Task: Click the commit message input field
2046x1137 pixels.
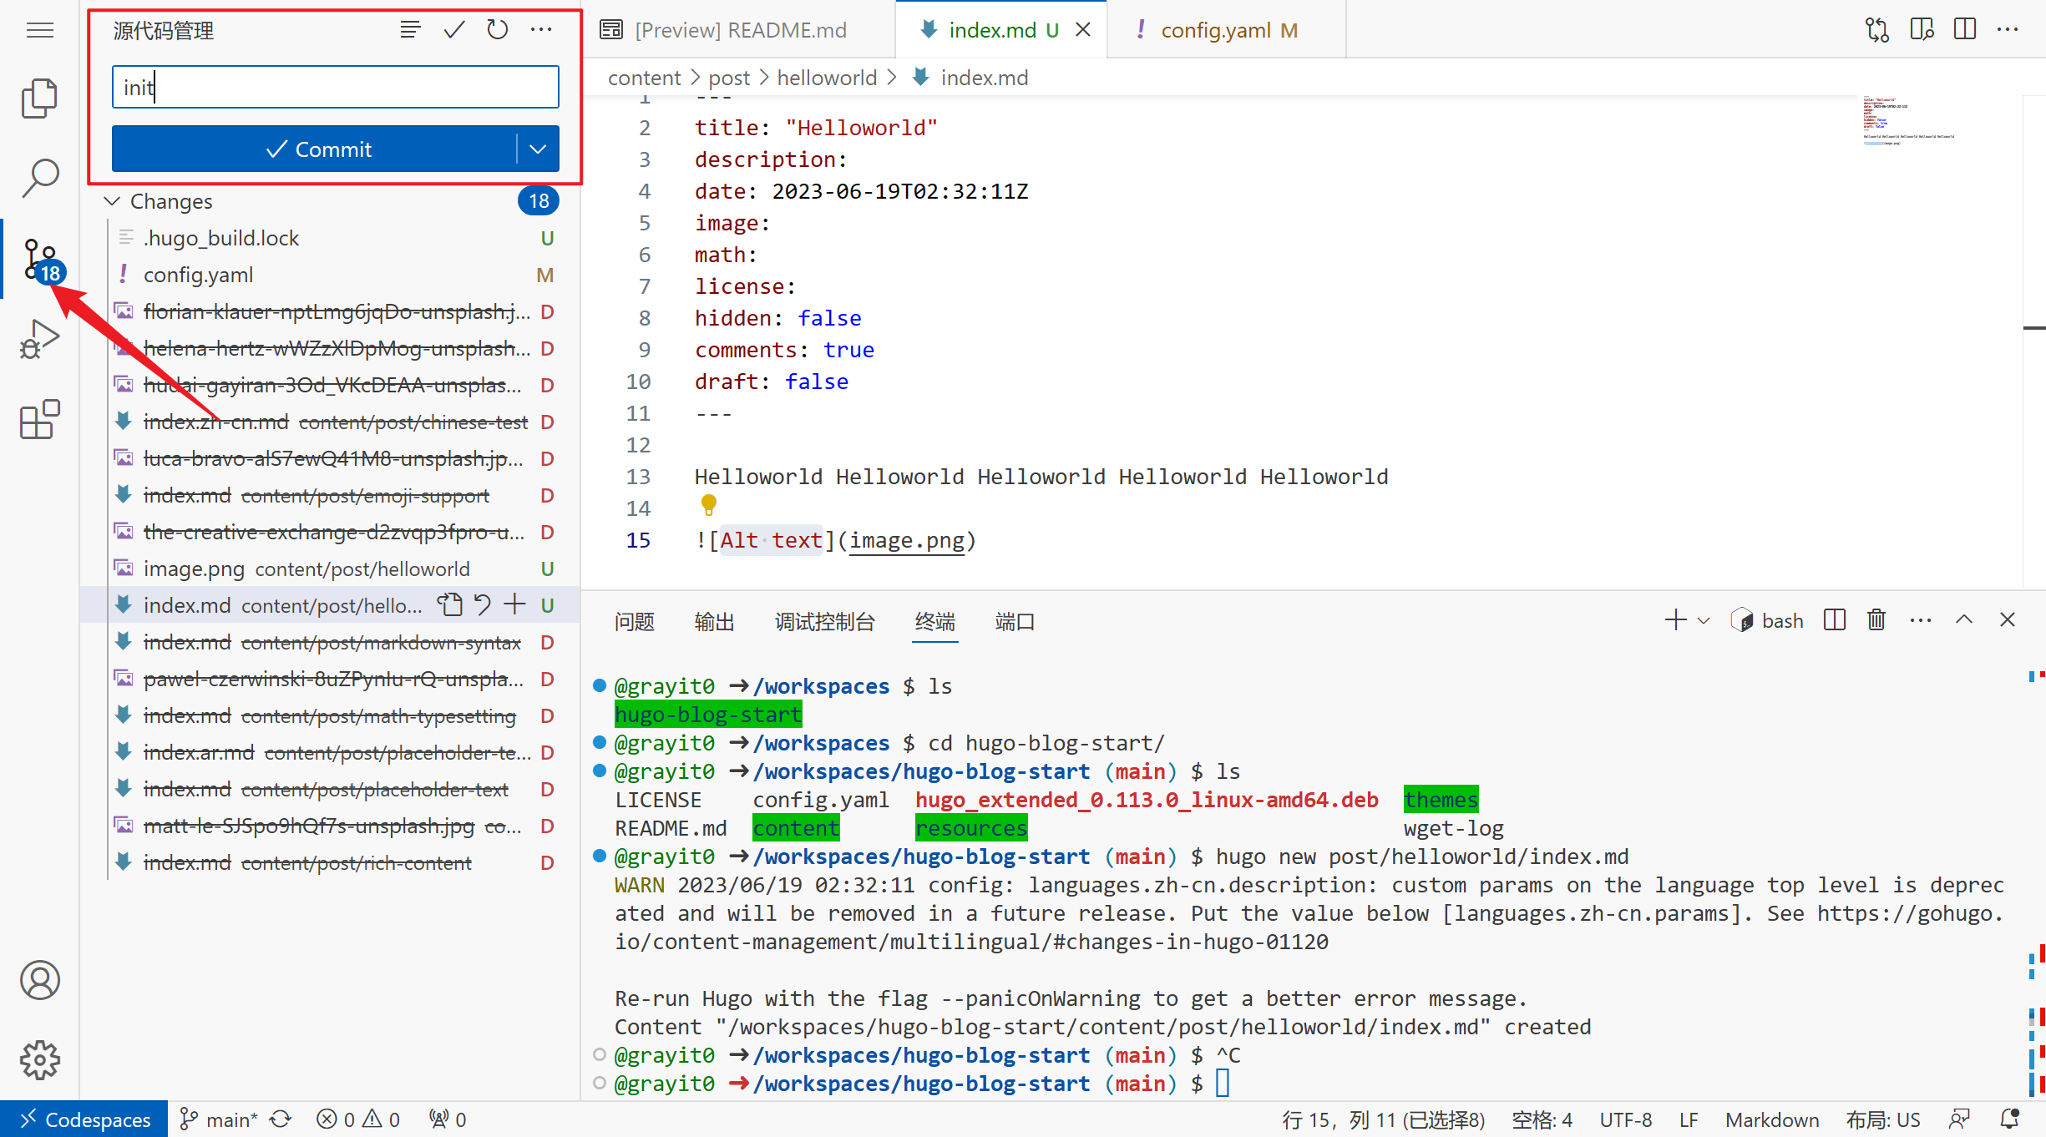Action: 335,87
